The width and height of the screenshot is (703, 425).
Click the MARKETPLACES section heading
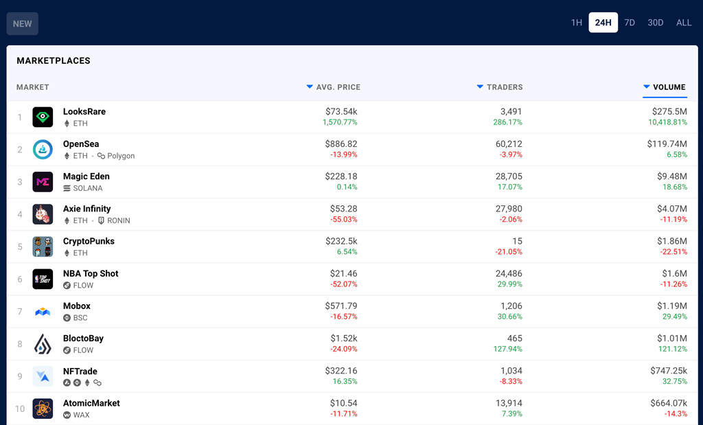pos(54,61)
